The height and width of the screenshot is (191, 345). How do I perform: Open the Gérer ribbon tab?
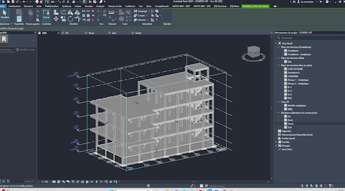149,6
